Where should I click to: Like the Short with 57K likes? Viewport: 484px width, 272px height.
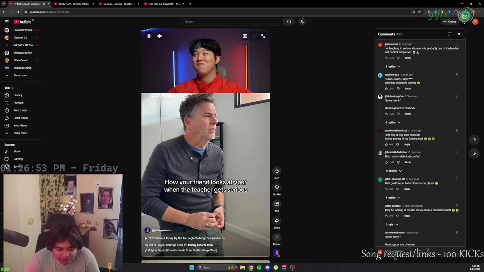[277, 171]
